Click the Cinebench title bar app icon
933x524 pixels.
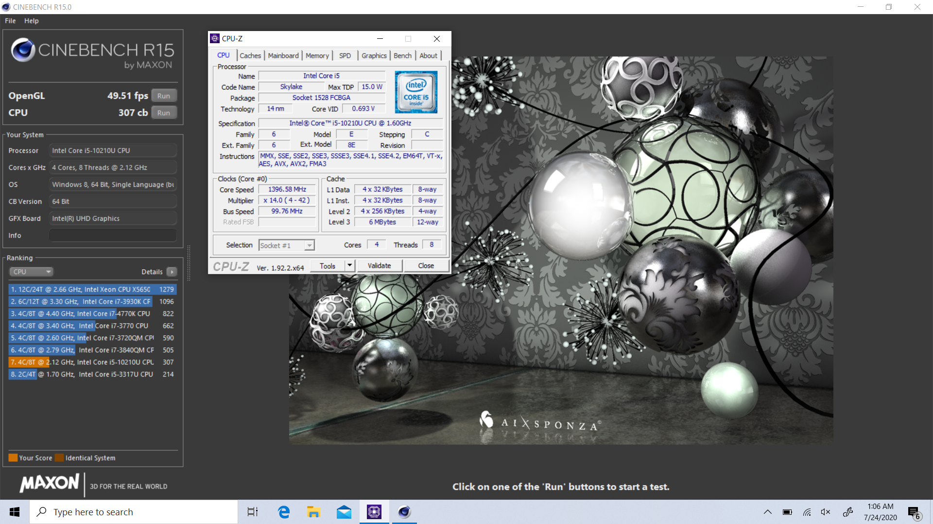click(x=6, y=7)
